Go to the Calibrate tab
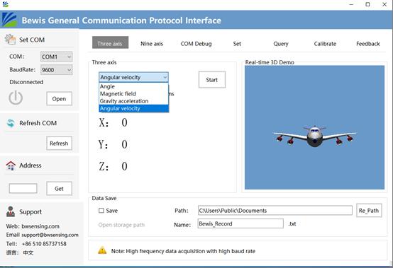Screen dimensions: 393x268 pyautogui.click(x=325, y=44)
